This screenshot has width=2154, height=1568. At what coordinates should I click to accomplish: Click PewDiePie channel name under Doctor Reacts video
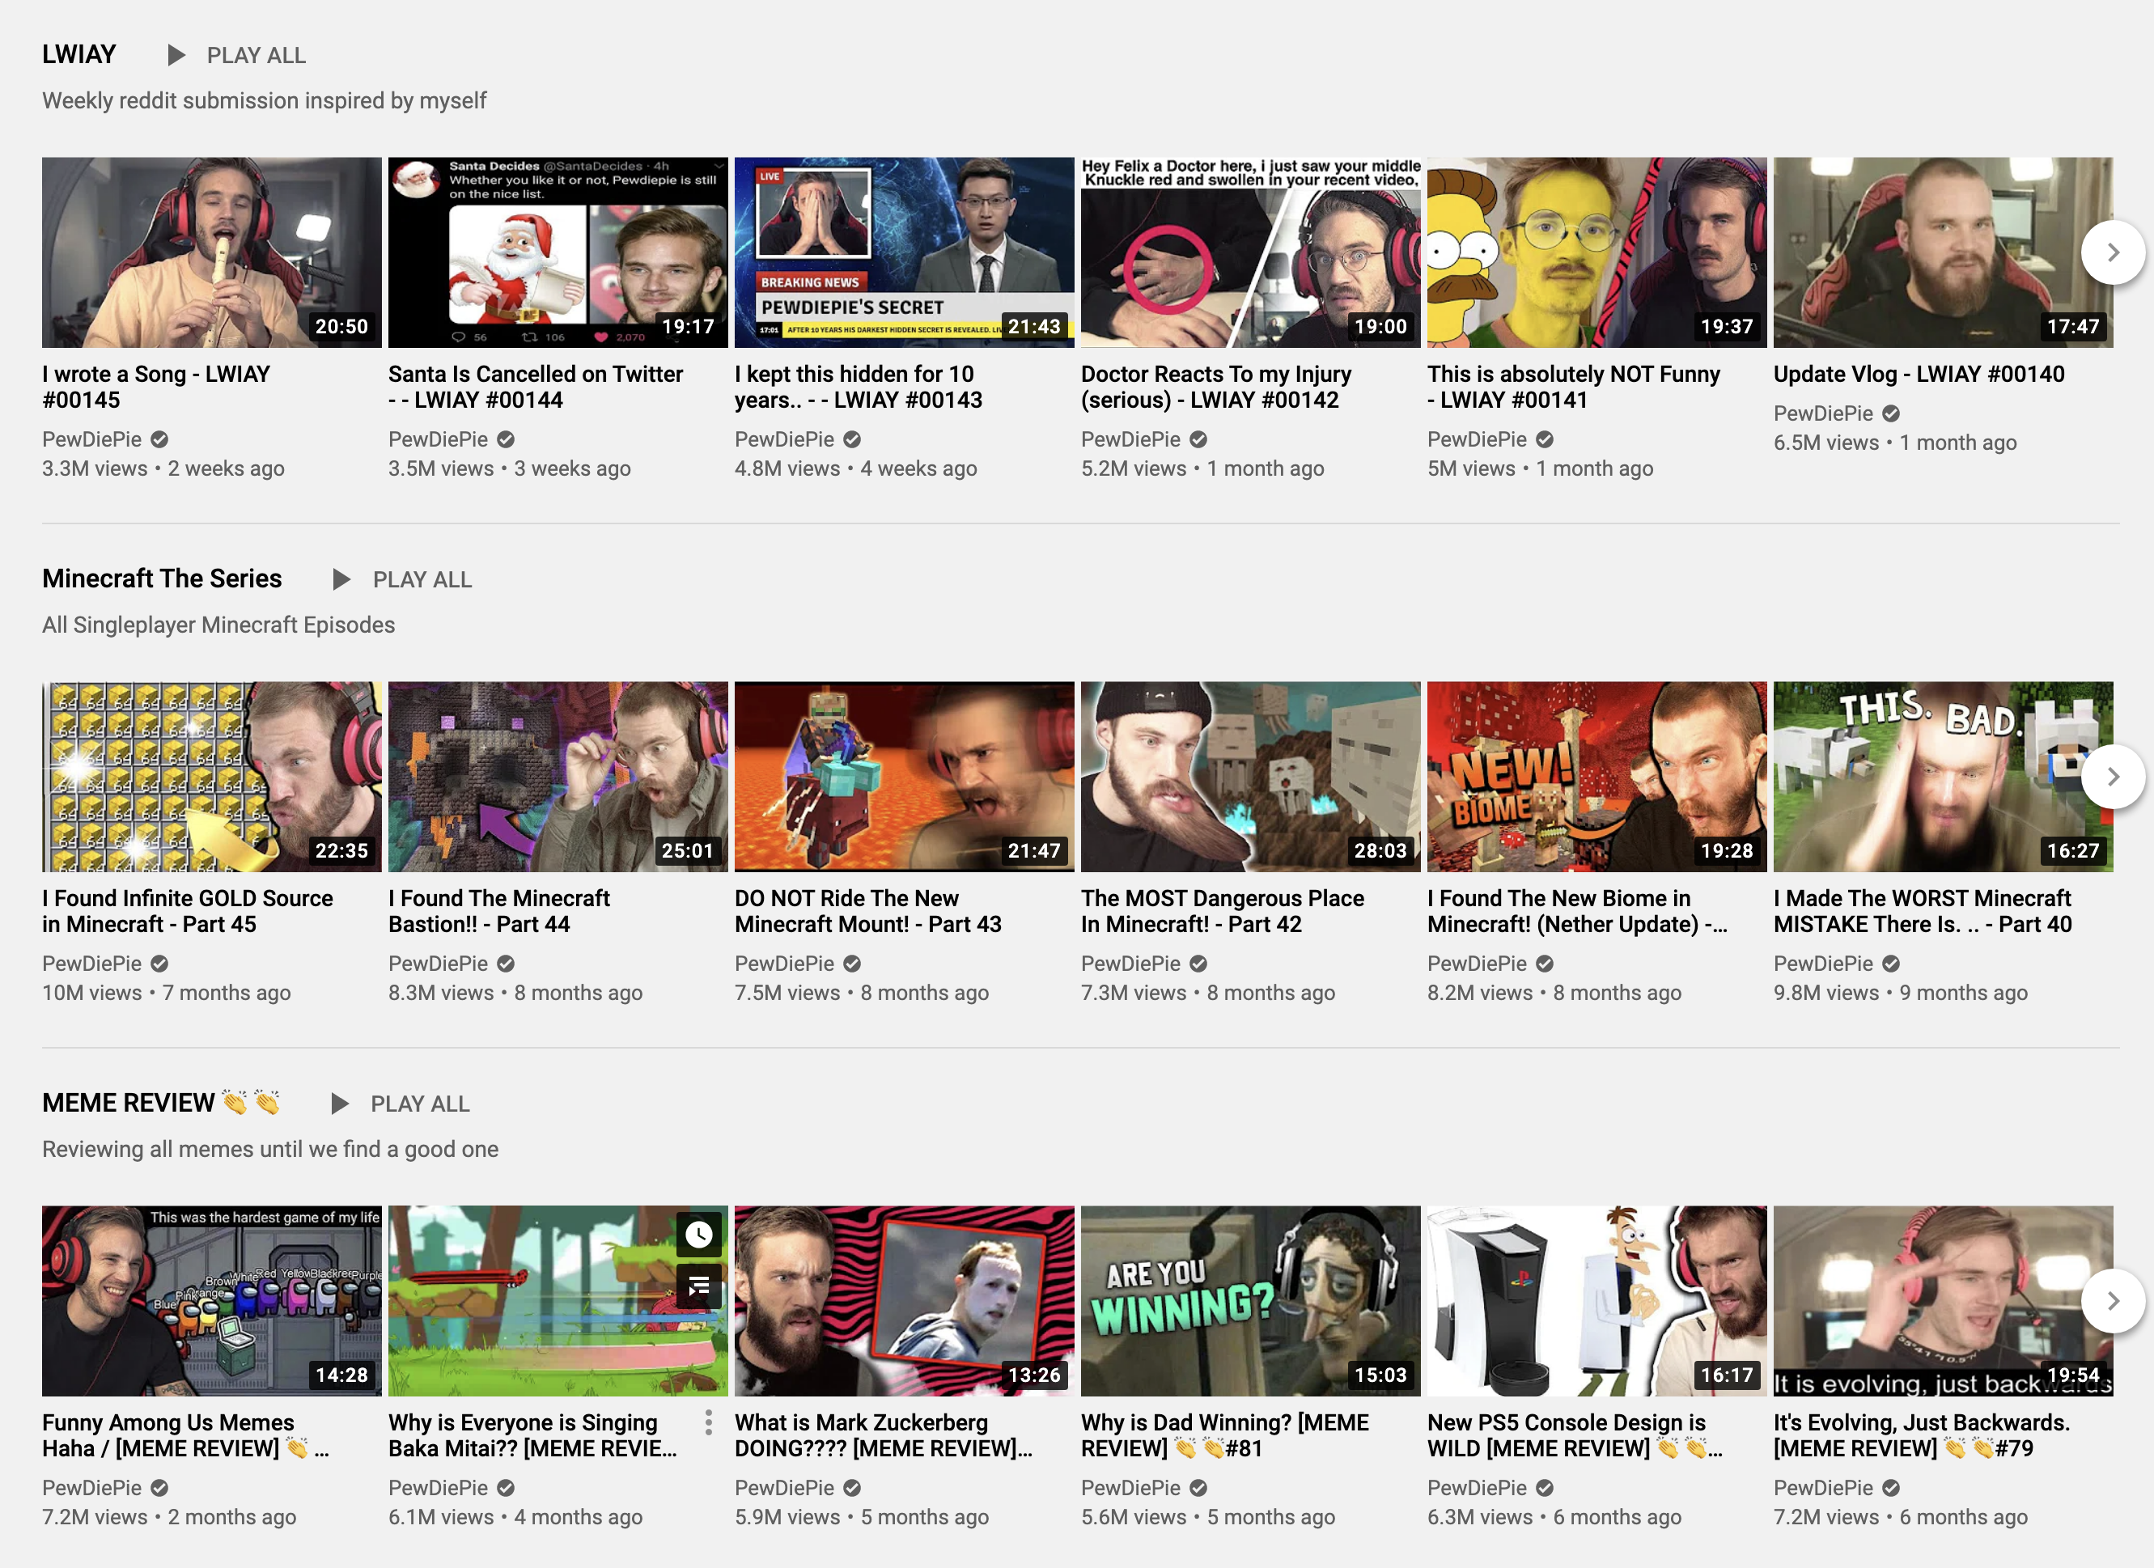(1130, 439)
